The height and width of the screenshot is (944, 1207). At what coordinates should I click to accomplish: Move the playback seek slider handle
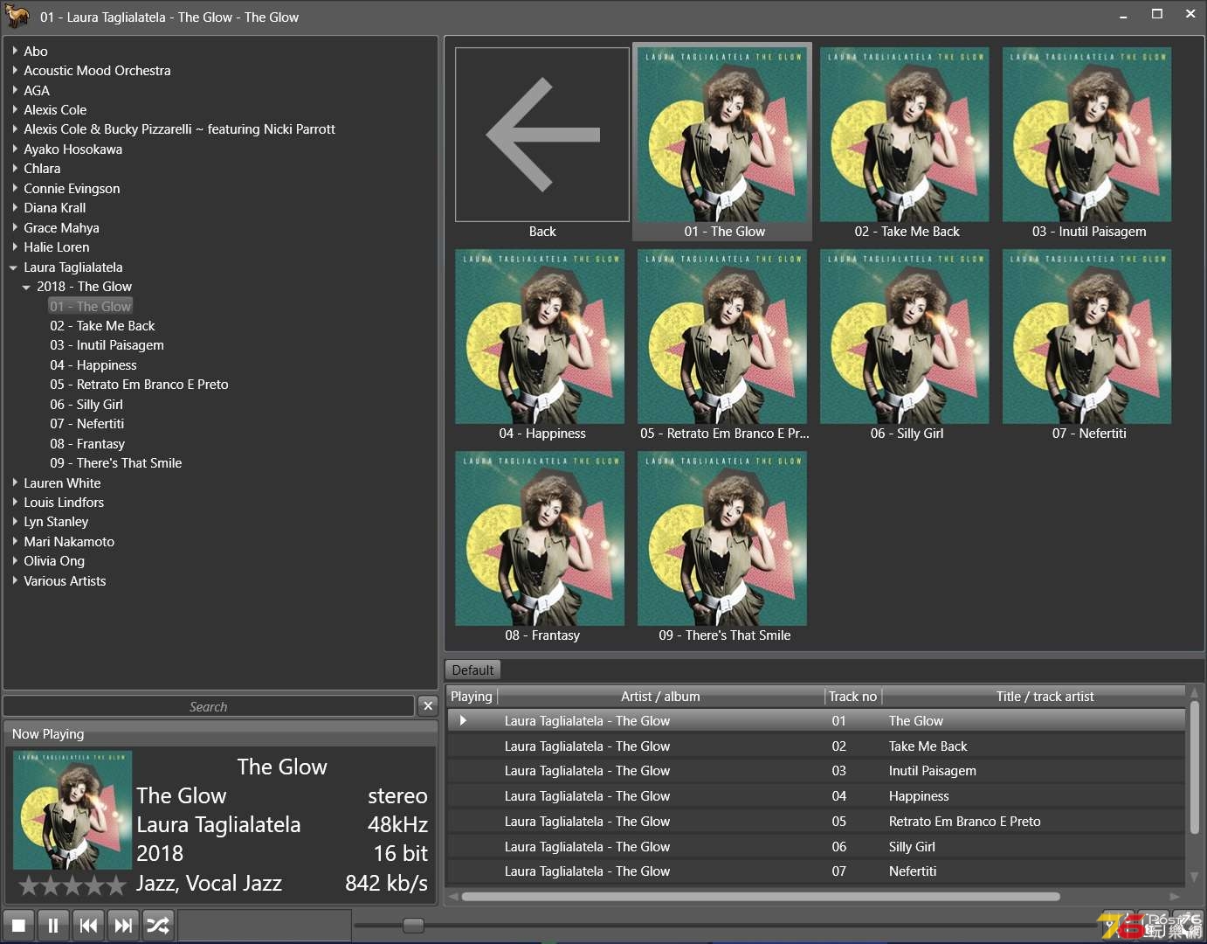tap(413, 925)
